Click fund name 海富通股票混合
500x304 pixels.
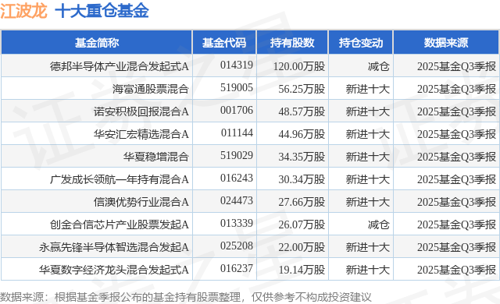151,89
